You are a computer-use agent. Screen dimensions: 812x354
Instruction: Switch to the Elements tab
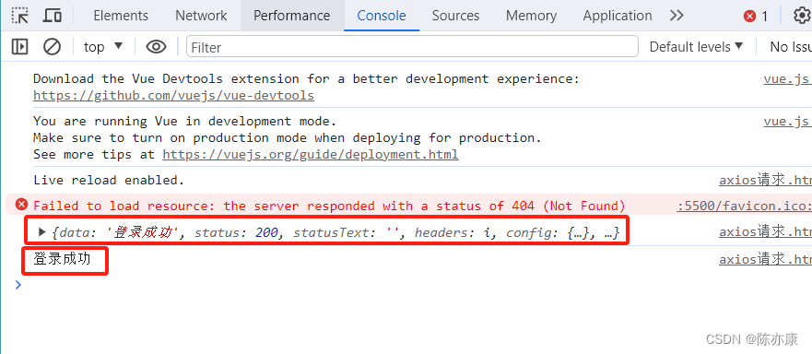point(121,16)
